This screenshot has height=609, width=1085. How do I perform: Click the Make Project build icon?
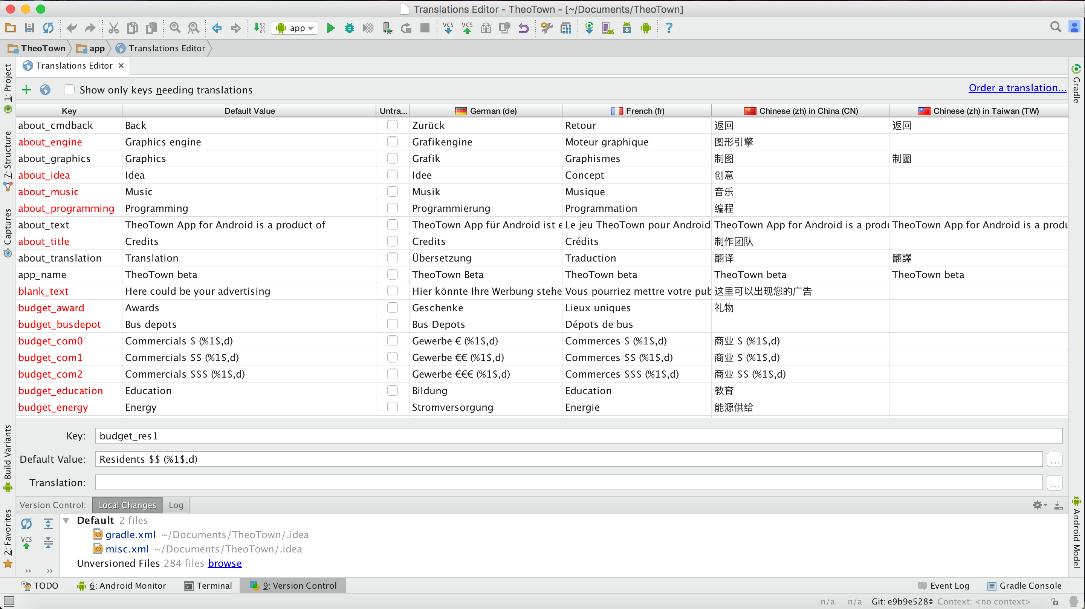tap(260, 28)
